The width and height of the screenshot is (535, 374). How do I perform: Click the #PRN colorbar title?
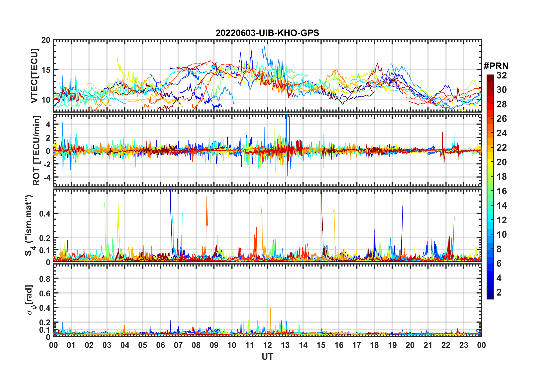[496, 66]
